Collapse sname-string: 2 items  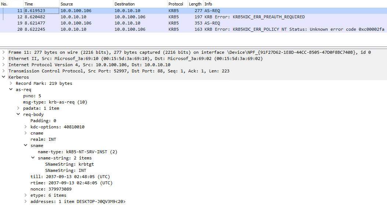tap(33, 158)
